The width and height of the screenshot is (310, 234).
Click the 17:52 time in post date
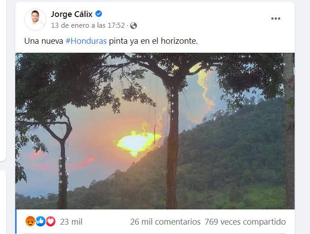click(x=116, y=25)
